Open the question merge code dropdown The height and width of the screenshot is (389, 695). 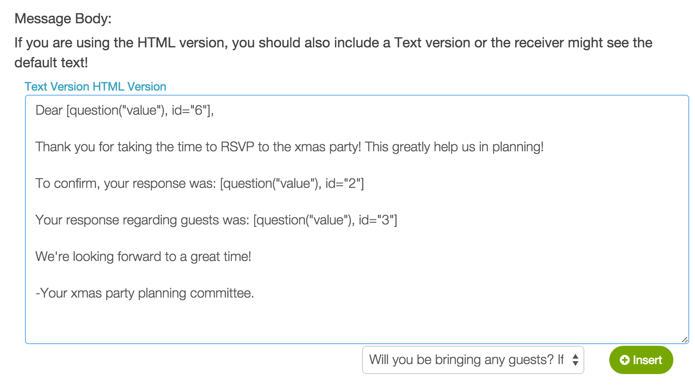[473, 360]
